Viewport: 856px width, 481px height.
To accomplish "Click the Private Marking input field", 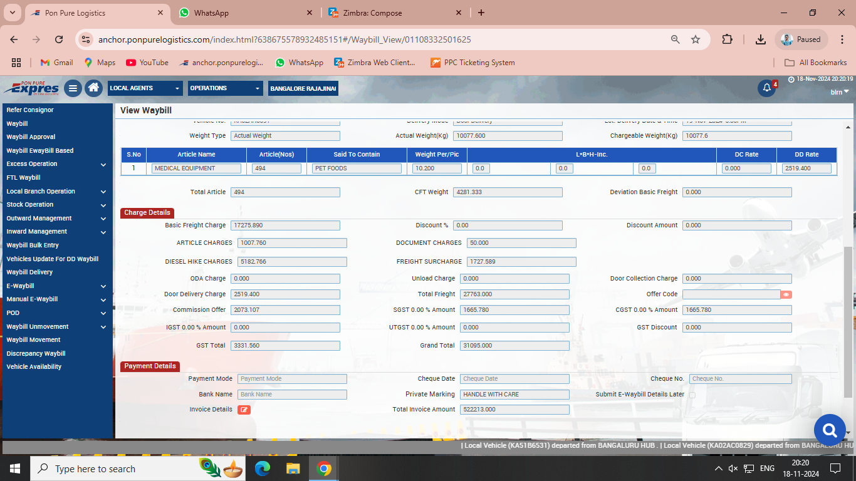I will click(514, 395).
